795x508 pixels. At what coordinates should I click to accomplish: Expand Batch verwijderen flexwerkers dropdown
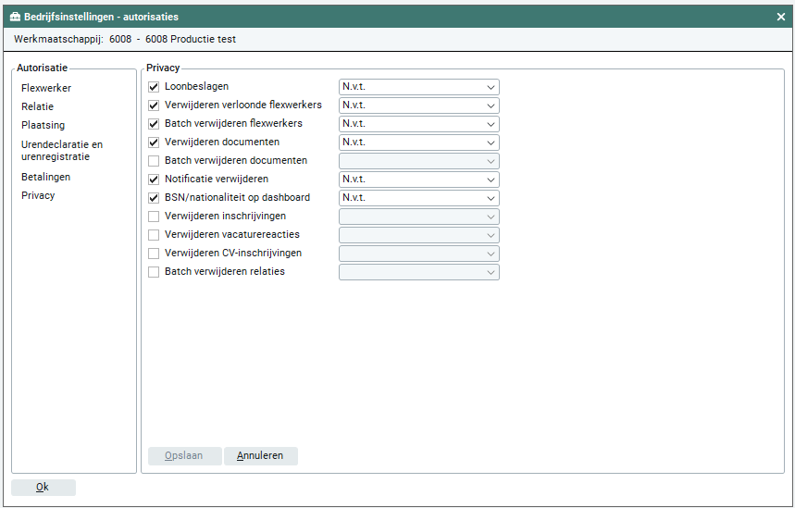pyautogui.click(x=418, y=124)
